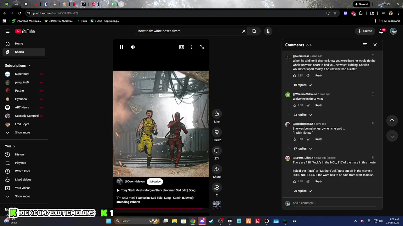403x226 pixels.
Task: Open YouTube notifications bell
Action: pos(382,31)
